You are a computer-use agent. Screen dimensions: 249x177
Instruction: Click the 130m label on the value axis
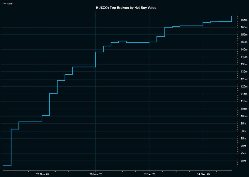point(244,72)
